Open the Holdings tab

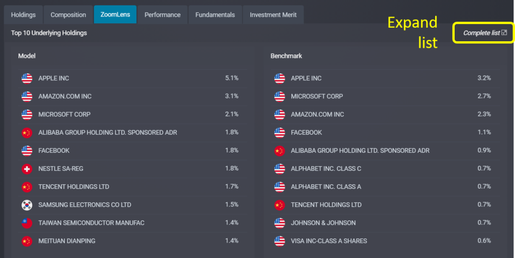[23, 15]
